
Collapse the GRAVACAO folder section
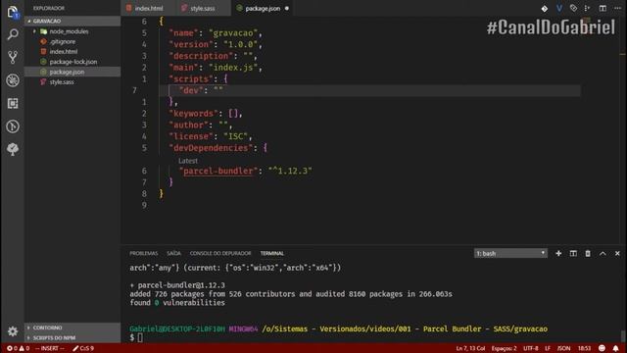pos(72,21)
